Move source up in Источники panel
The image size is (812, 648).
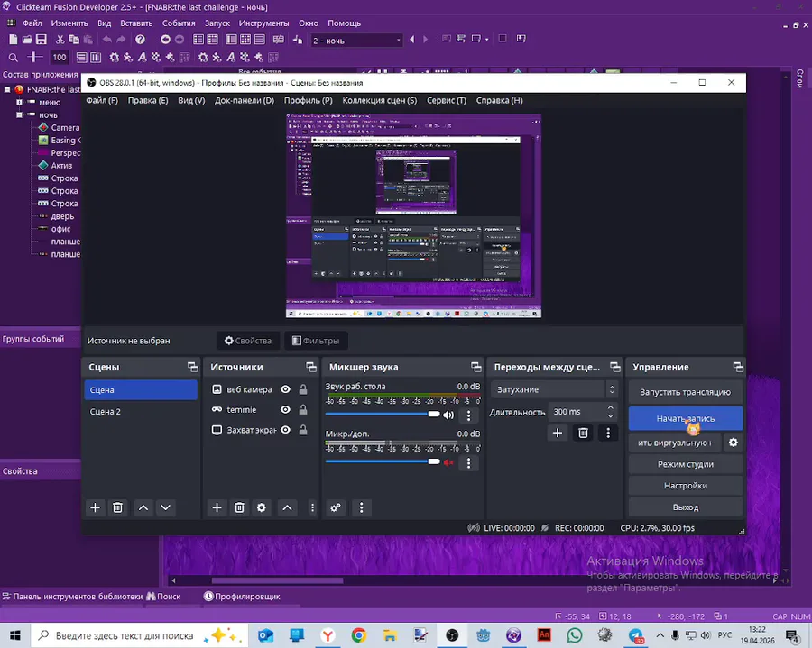288,507
